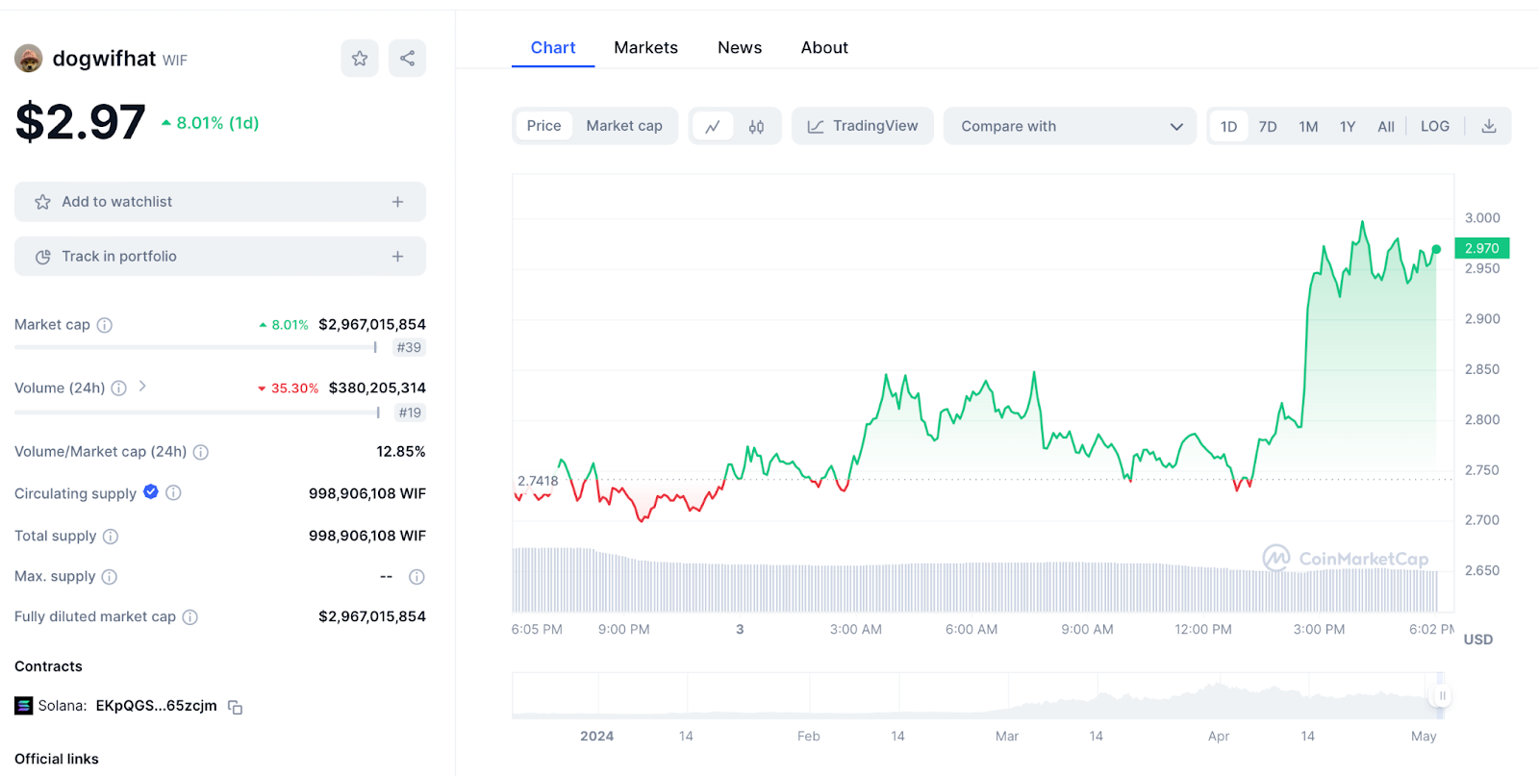Click the 35.30% volume change text
Screen dimensions: 1539x776
tap(288, 388)
